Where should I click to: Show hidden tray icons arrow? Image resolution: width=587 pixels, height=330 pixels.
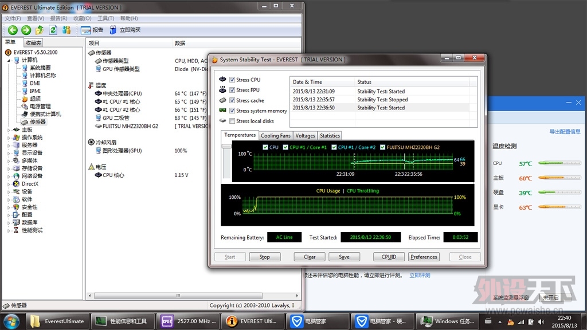(x=500, y=322)
